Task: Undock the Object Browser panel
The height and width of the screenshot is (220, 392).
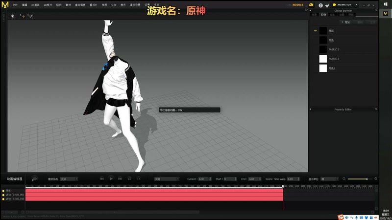Action: [376, 10]
